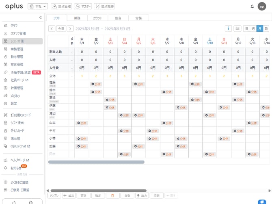Click the 今日 button

tap(60, 28)
